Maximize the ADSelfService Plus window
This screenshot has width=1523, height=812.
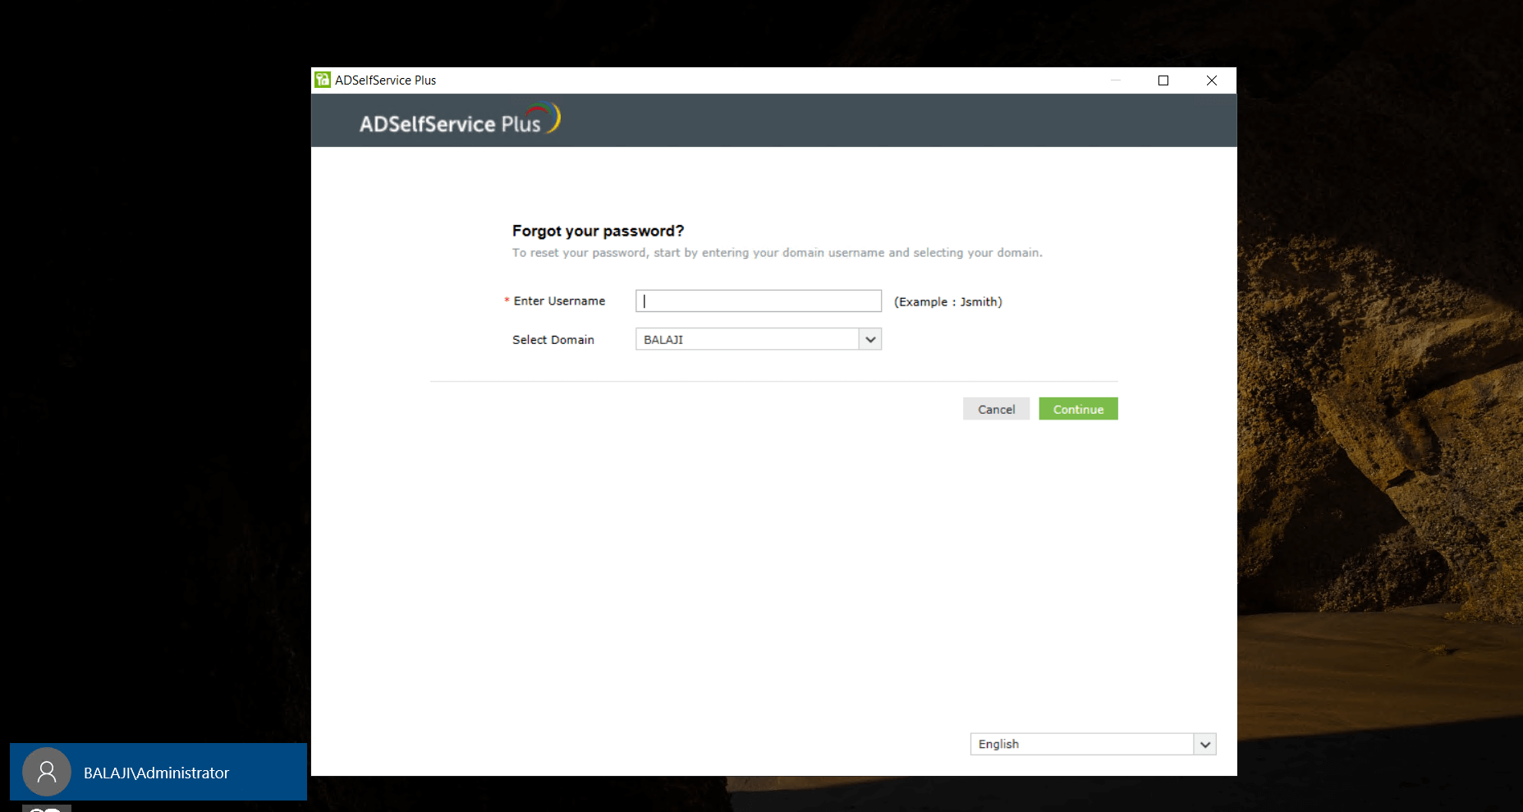(x=1163, y=80)
